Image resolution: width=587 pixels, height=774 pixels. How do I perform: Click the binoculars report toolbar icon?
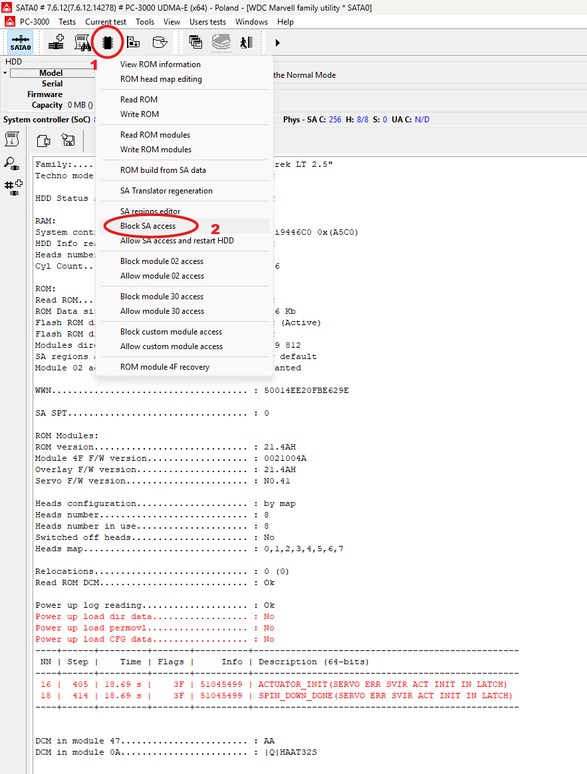82,43
